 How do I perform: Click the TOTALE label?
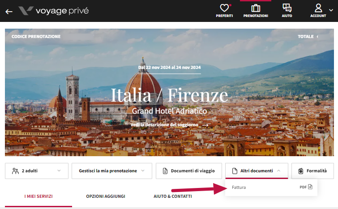(x=306, y=37)
